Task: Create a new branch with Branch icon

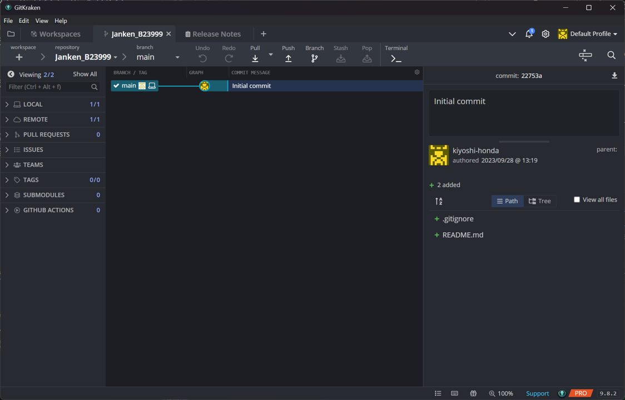Action: tap(314, 58)
